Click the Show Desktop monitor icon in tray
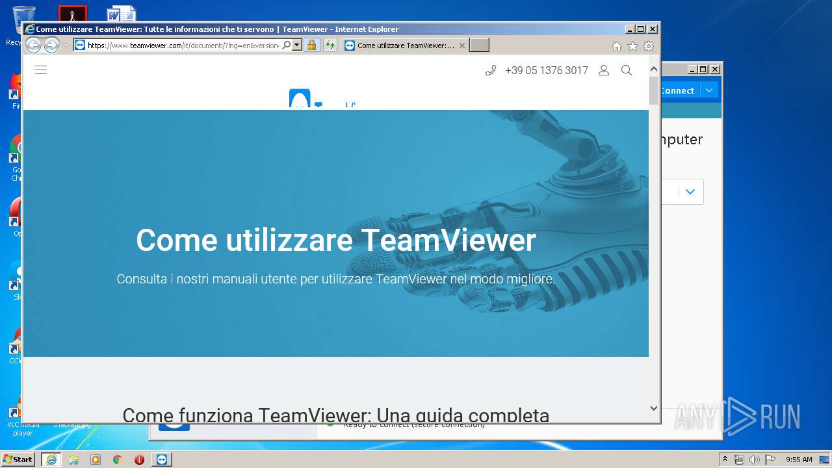This screenshot has width=832, height=468. tap(825, 460)
